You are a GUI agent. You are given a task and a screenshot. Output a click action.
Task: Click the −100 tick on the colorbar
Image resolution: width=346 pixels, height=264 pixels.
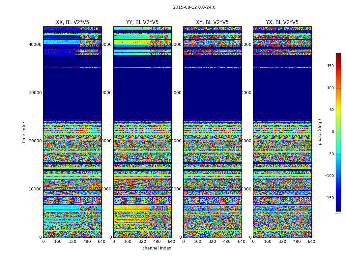(329, 176)
